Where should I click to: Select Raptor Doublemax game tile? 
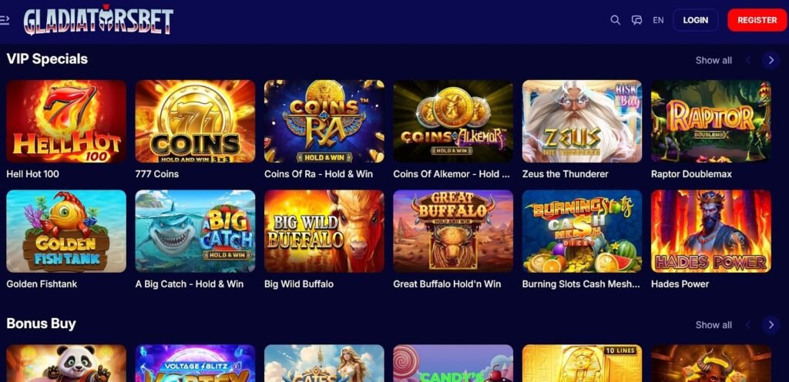tap(711, 121)
